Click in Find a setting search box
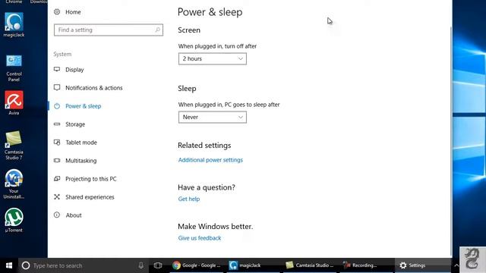The width and height of the screenshot is (486, 273). pos(109,30)
